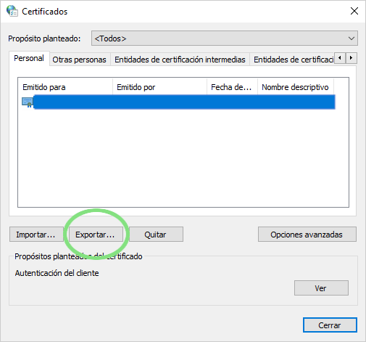366x342 pixels.
Task: Click the Exportar... button
Action: 96,235
